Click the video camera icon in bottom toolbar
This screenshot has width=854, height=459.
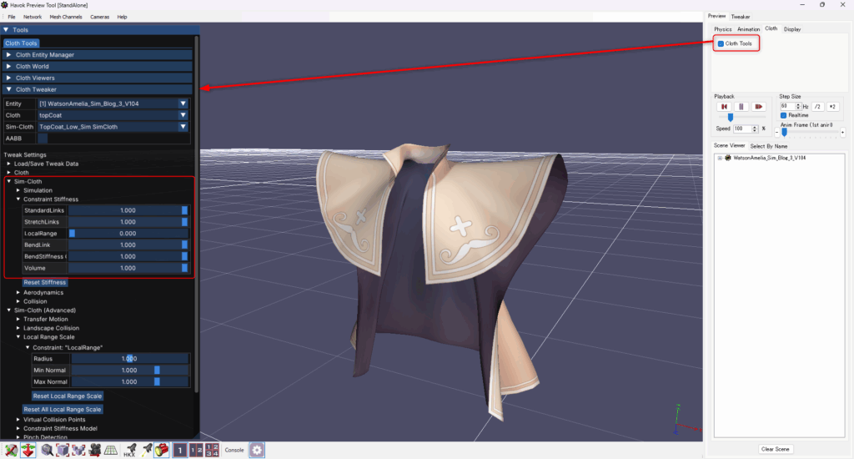(95, 450)
